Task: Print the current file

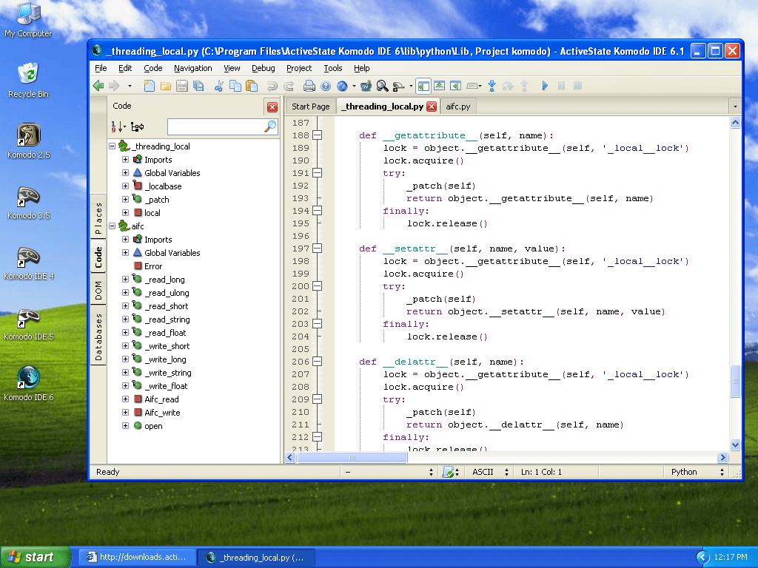Action: coord(309,86)
